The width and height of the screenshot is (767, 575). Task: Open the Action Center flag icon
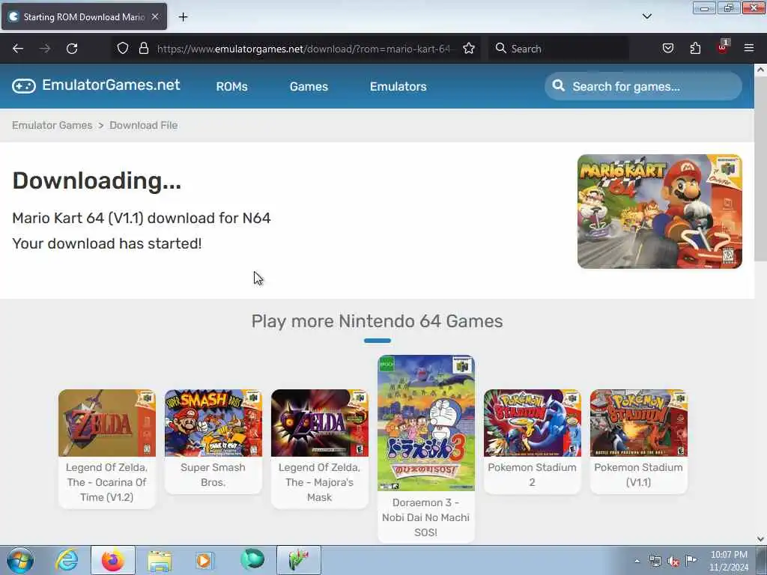click(691, 560)
